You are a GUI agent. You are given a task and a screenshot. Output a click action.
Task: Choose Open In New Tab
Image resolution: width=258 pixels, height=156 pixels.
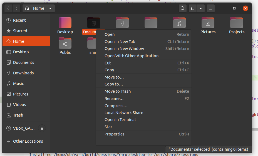(144, 42)
